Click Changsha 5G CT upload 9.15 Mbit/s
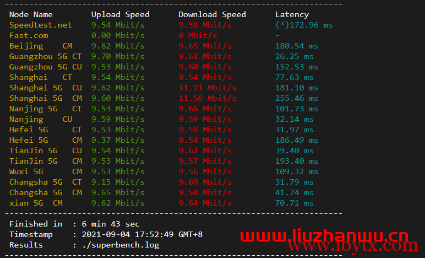 pos(118,182)
